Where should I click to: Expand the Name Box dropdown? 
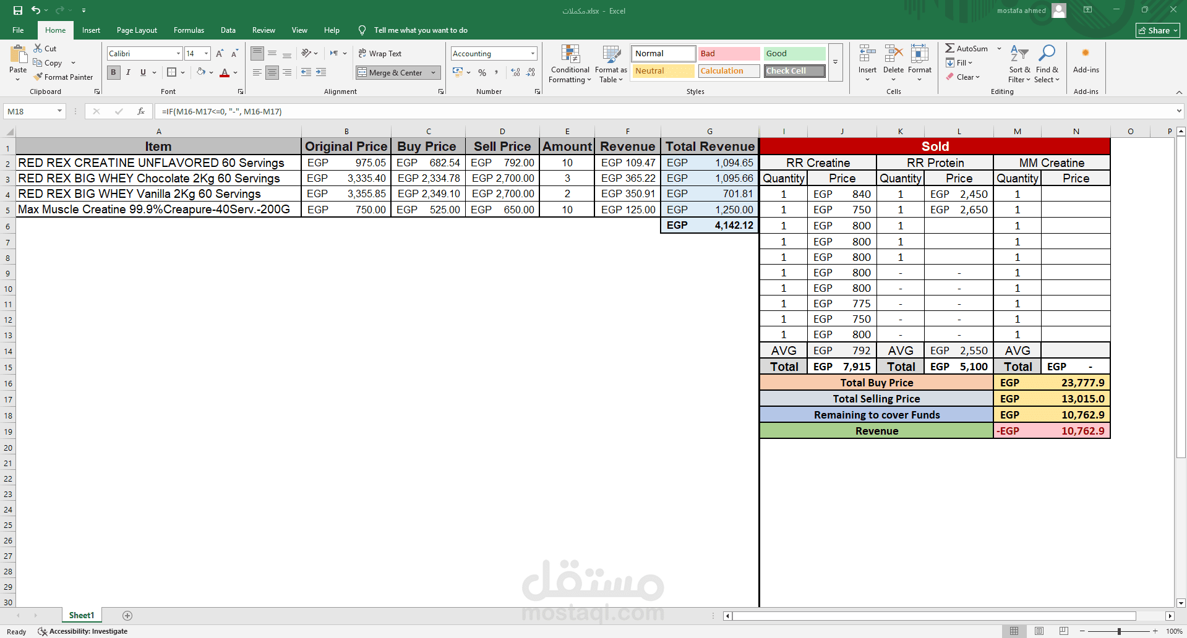coord(59,111)
